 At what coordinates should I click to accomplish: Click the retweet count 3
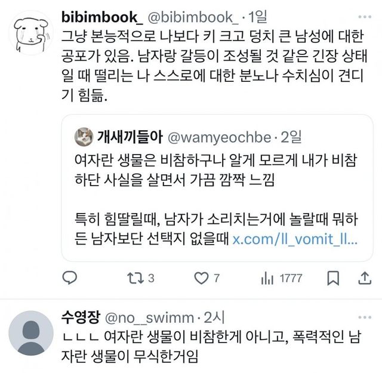(151, 278)
